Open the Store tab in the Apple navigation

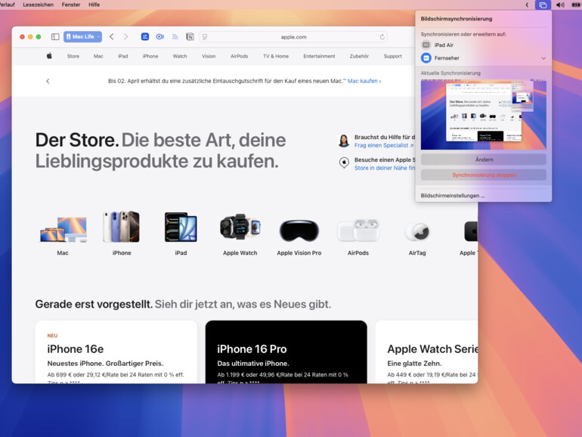pos(73,56)
